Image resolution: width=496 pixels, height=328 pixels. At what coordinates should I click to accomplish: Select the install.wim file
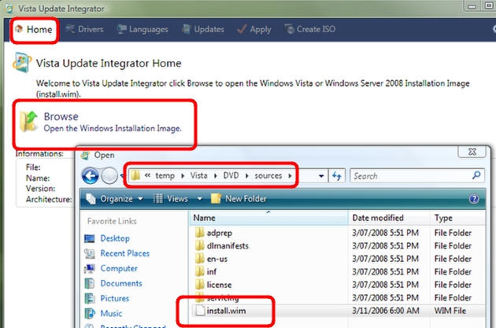[x=226, y=311]
